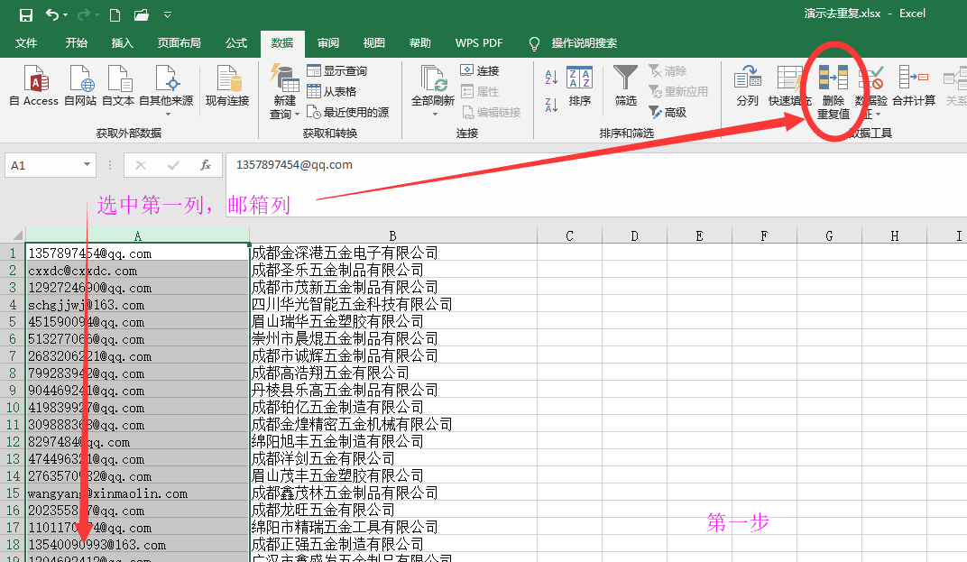The image size is (967, 562).
Task: Switch to the 视图 ribbon tab
Action: point(373,43)
